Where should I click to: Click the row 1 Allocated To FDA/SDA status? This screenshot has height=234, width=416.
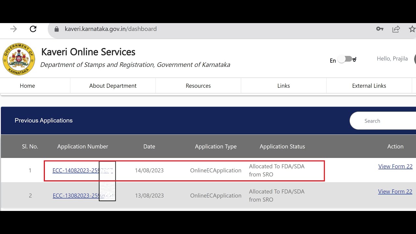pos(277,170)
